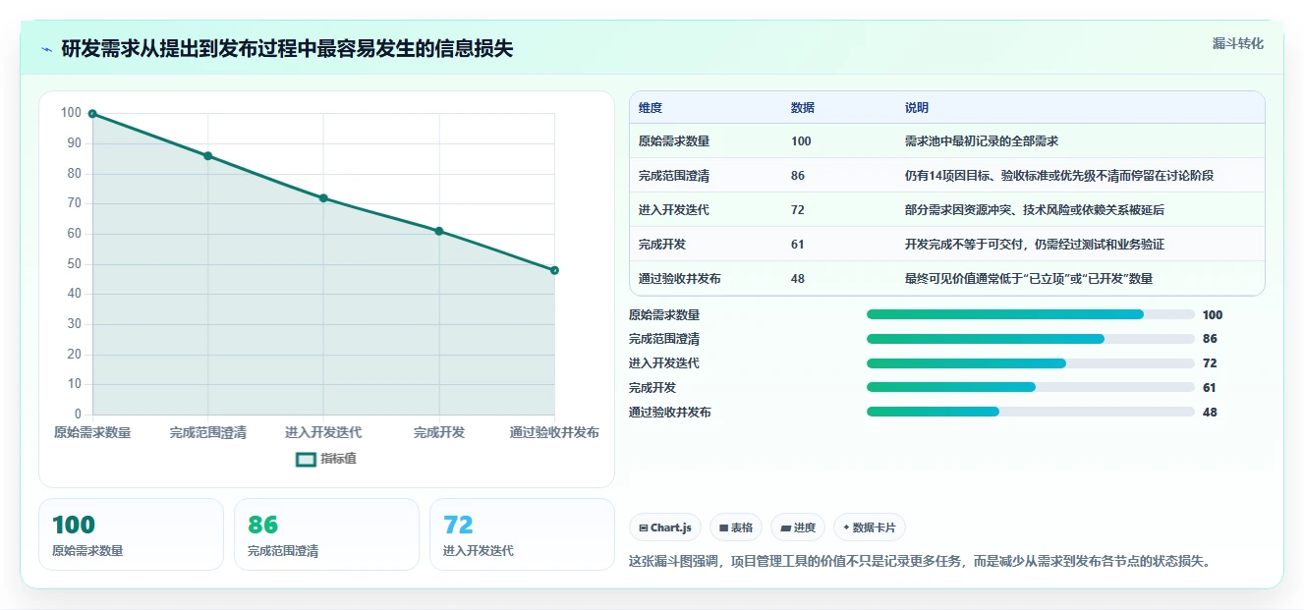1304x610 pixels.
Task: Click the chart data point at value 86
Action: tap(207, 156)
